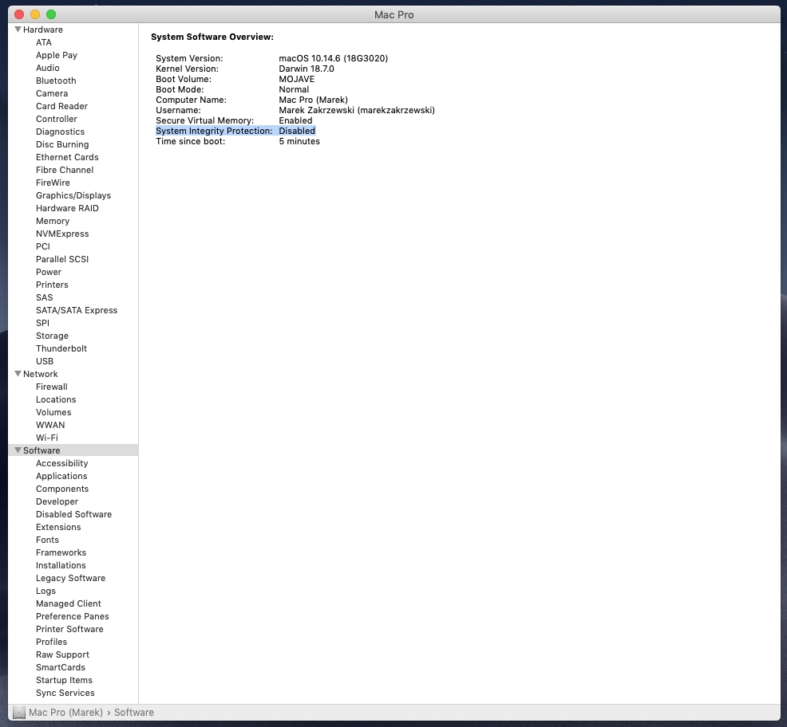Select Disc Burning entry
The width and height of the screenshot is (787, 727).
[x=62, y=144]
